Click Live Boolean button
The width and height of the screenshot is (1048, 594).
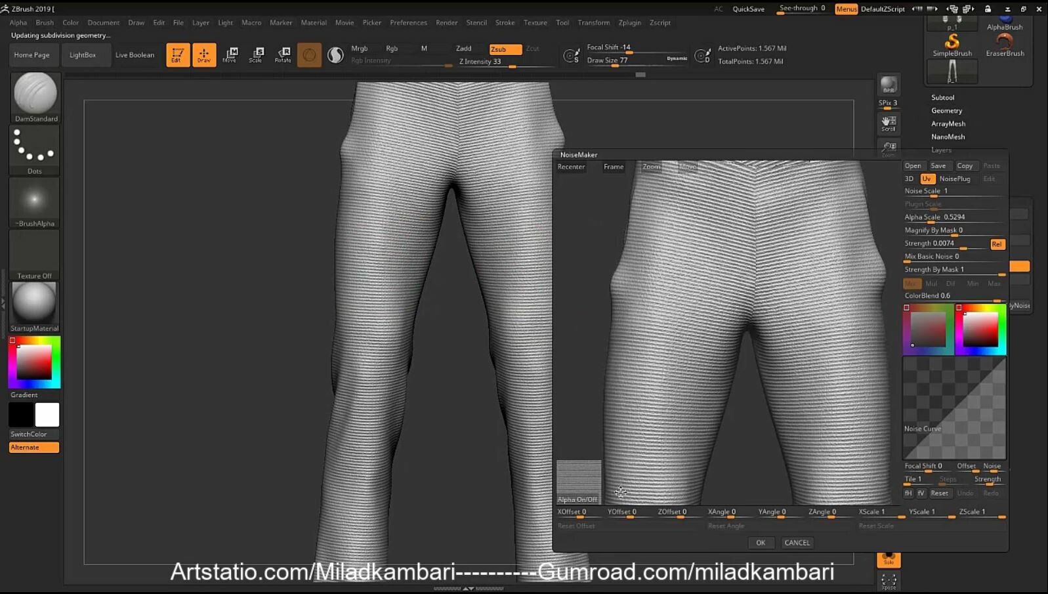pyautogui.click(x=135, y=55)
